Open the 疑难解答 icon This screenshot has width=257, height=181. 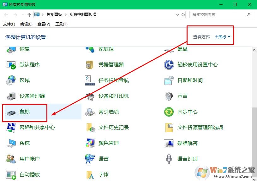(x=169, y=143)
